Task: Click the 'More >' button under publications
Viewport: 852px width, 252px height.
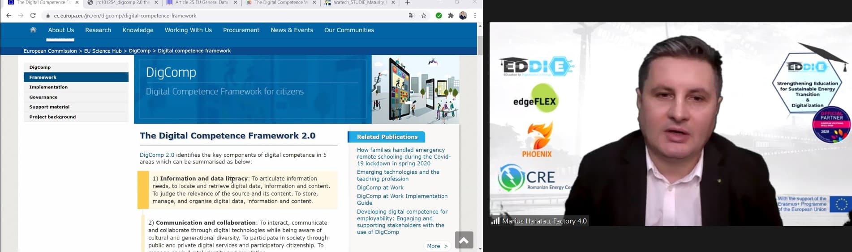Action: click(x=437, y=246)
